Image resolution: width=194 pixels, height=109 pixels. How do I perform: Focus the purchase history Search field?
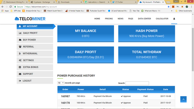pos(137,83)
